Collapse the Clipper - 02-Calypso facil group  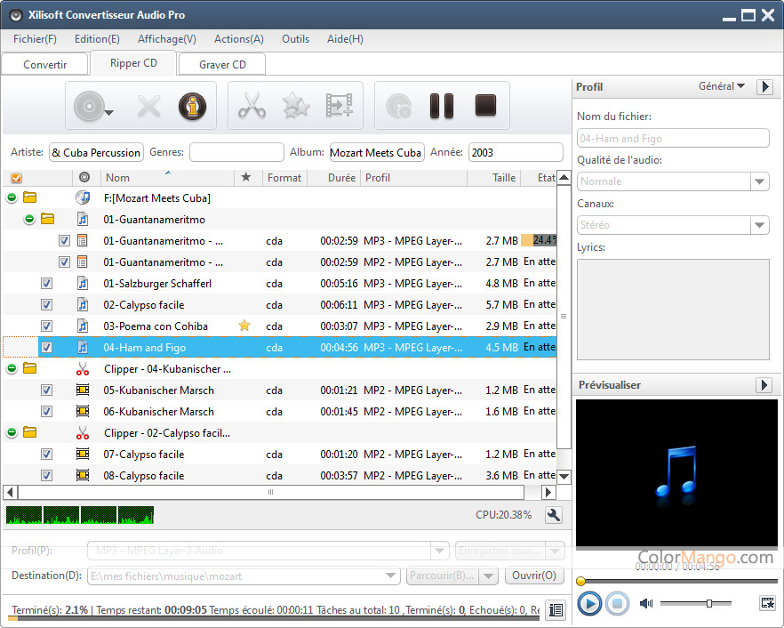(x=12, y=432)
